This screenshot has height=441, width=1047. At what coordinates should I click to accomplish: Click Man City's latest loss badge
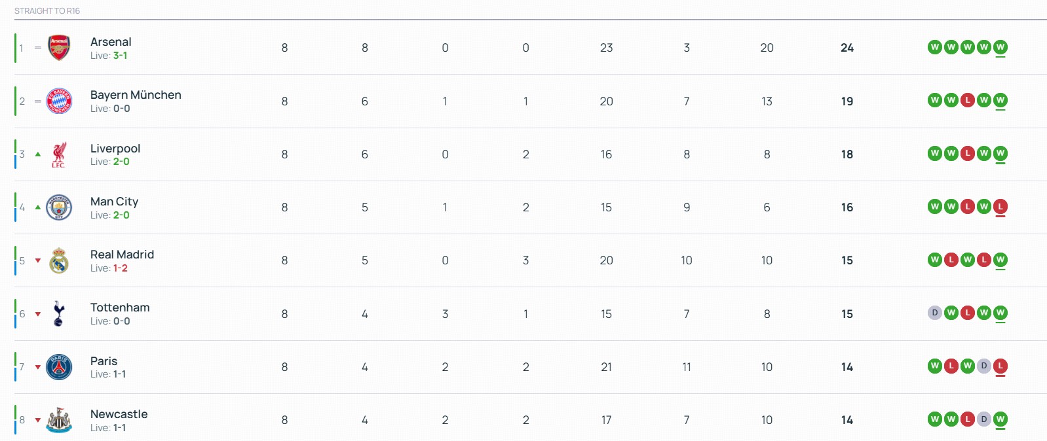[1000, 207]
